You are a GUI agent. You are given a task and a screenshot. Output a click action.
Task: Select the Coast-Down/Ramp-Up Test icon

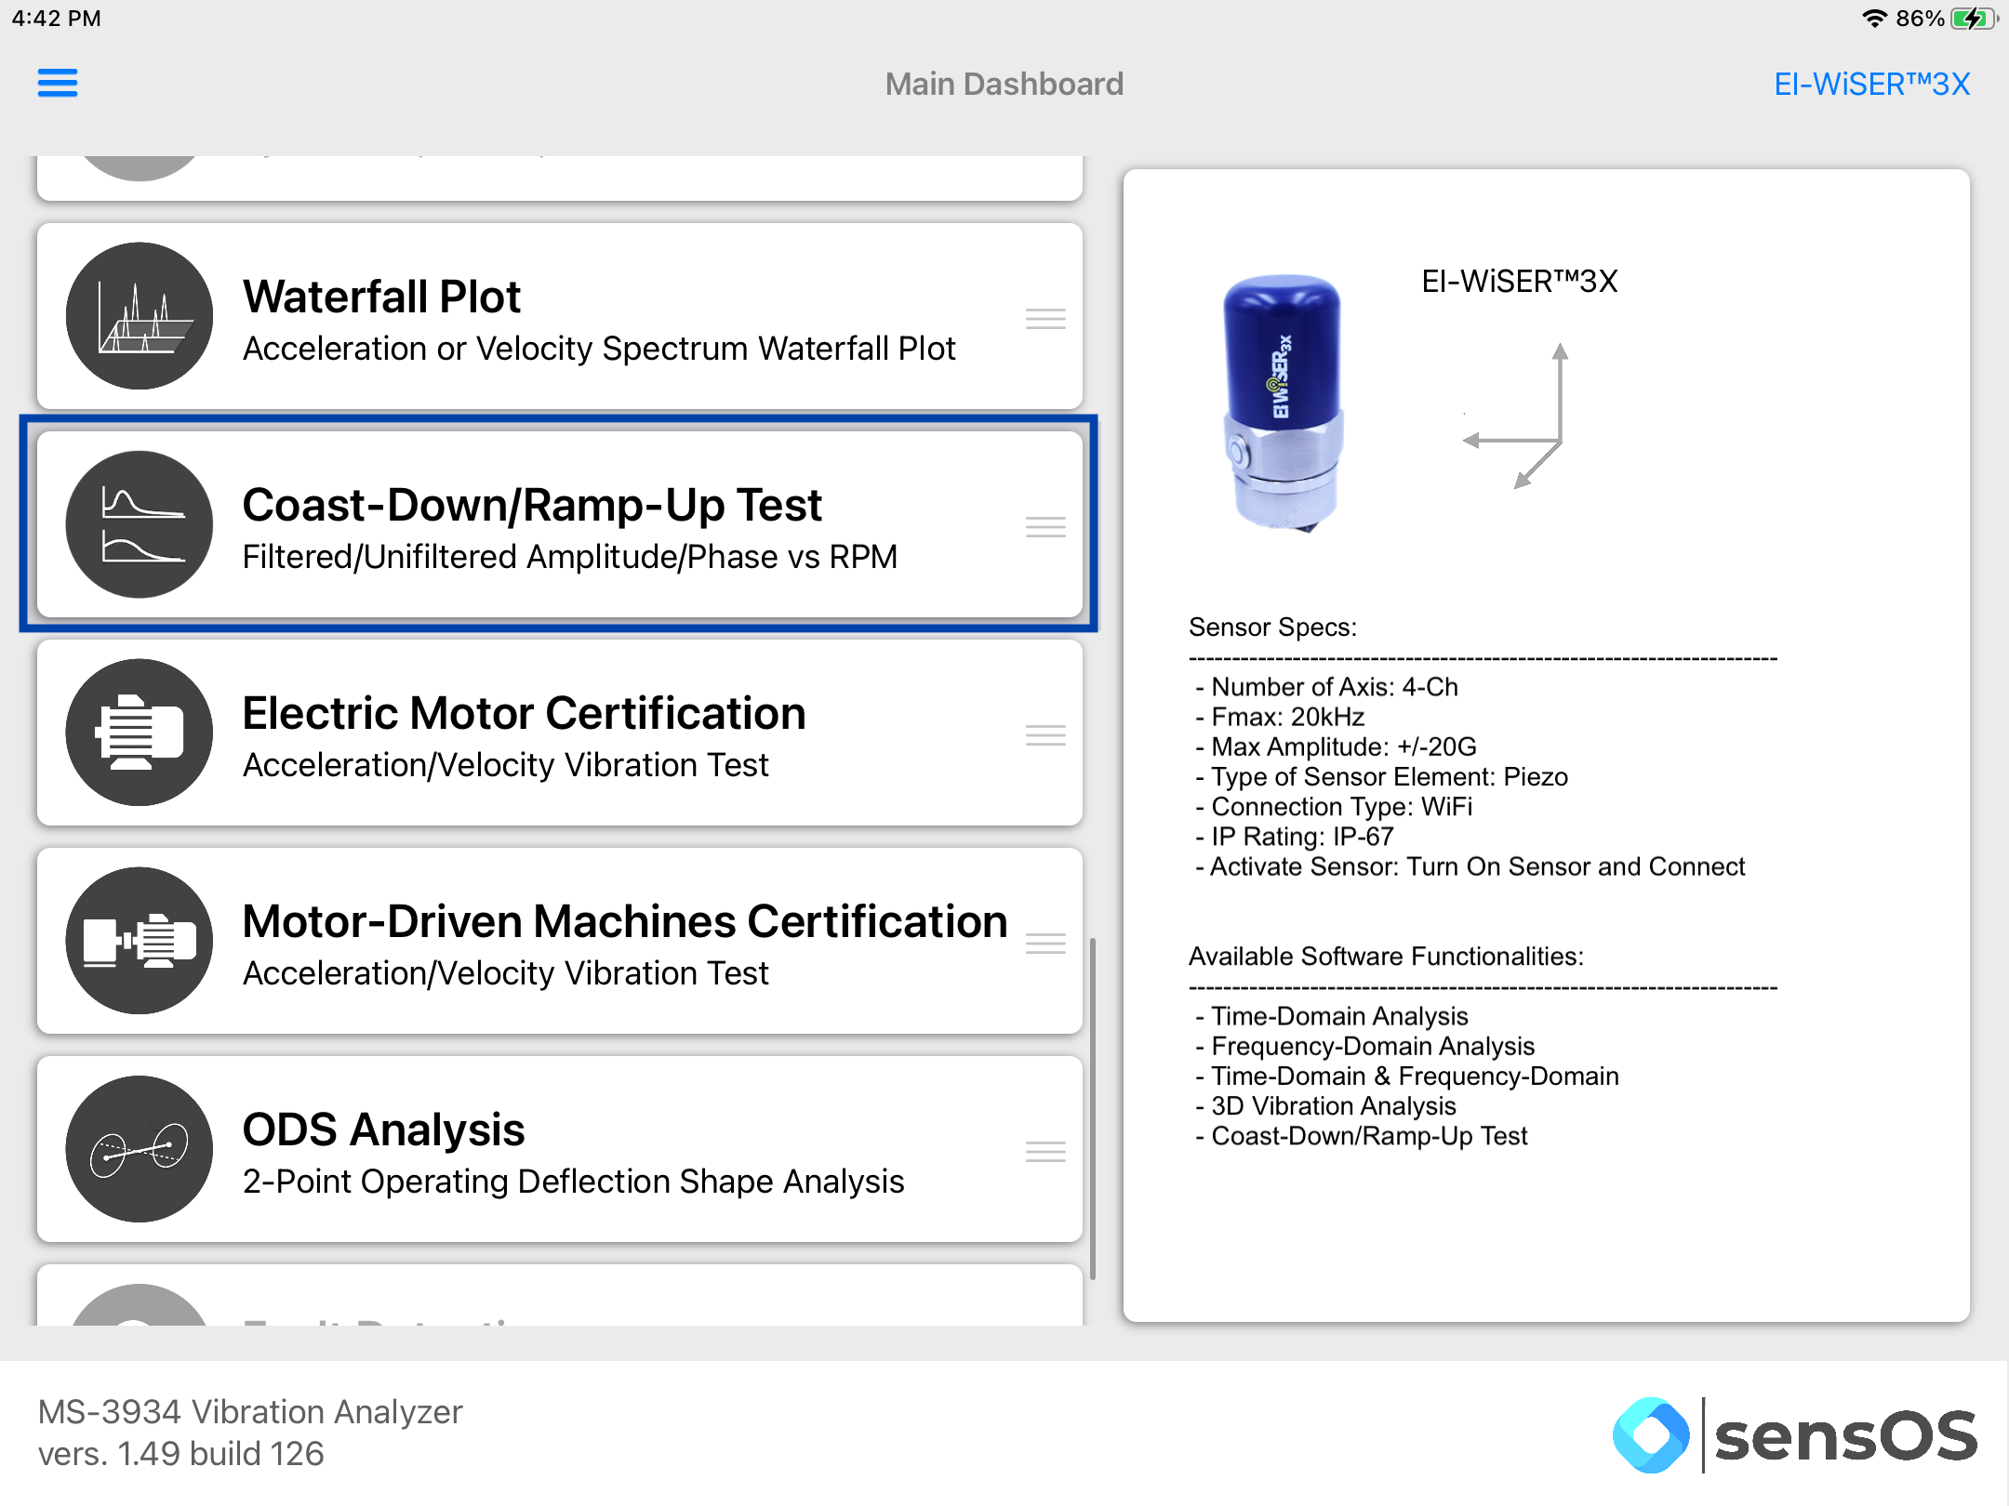pos(140,524)
